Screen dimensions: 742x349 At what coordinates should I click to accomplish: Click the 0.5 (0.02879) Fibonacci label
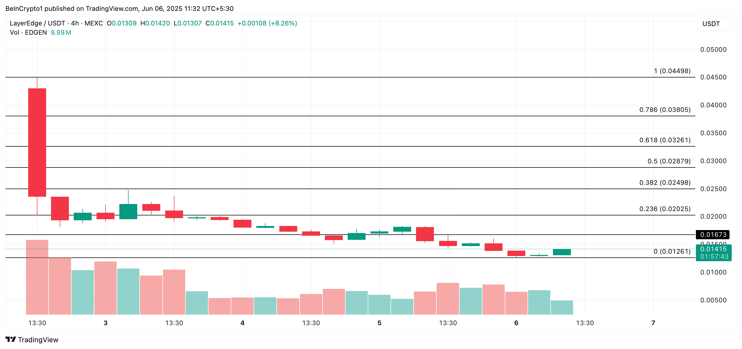click(669, 161)
